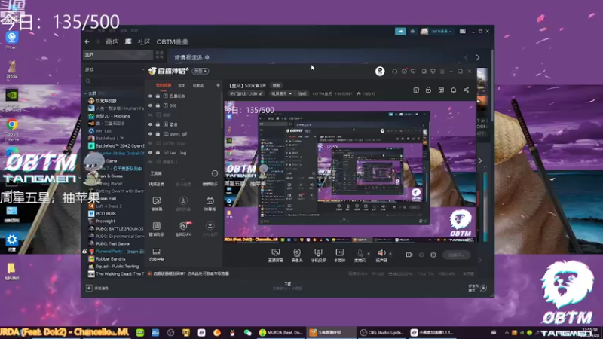Select the first scene tab
This screenshot has height=339, width=603.
(x=164, y=85)
